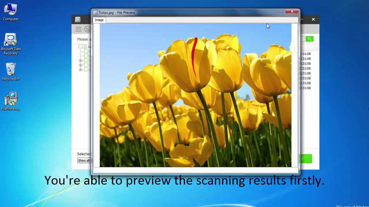The width and height of the screenshot is (369, 207).
Task: Tick the checkbox beside the first plus expander
Action: (86, 60)
